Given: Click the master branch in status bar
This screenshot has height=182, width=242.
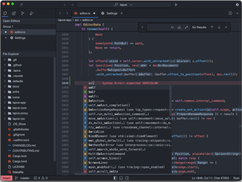Looking at the screenshot, I should 25,178.
